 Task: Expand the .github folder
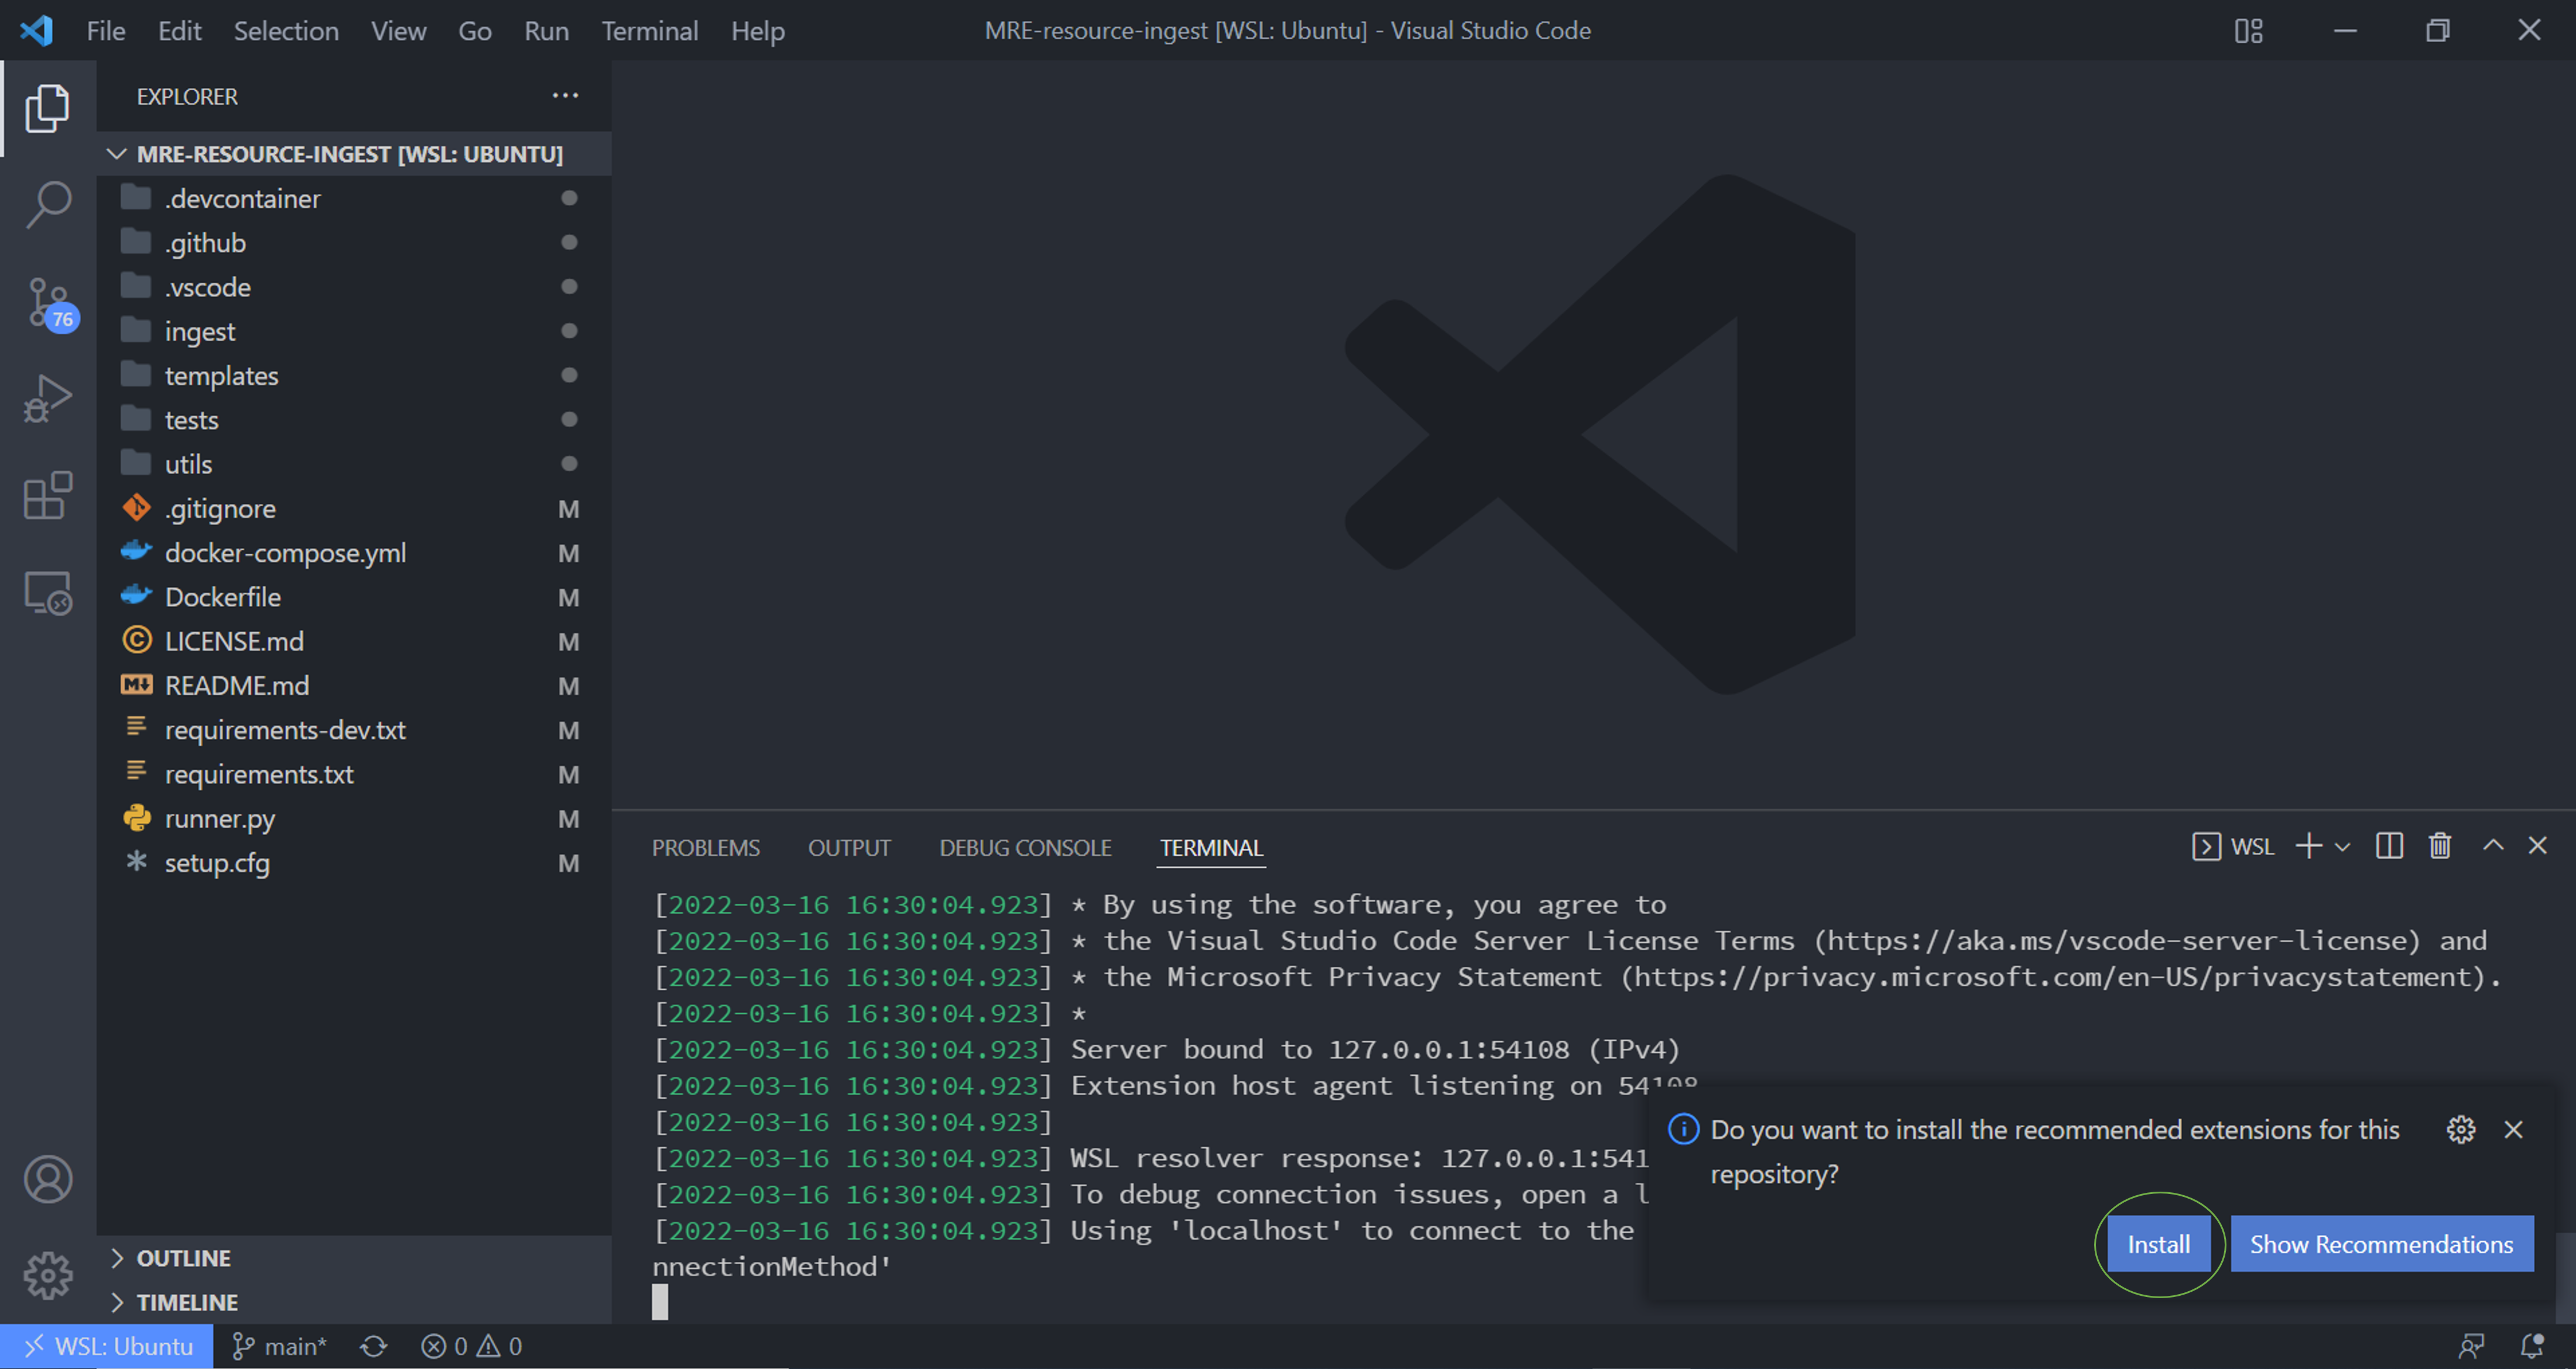click(354, 242)
